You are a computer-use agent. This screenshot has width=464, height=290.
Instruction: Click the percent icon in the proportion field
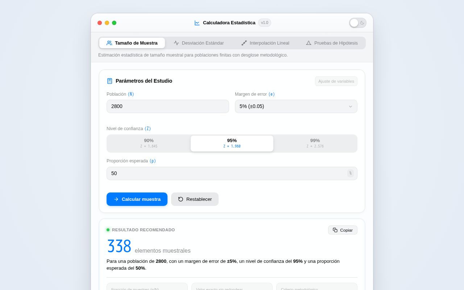coord(351,173)
